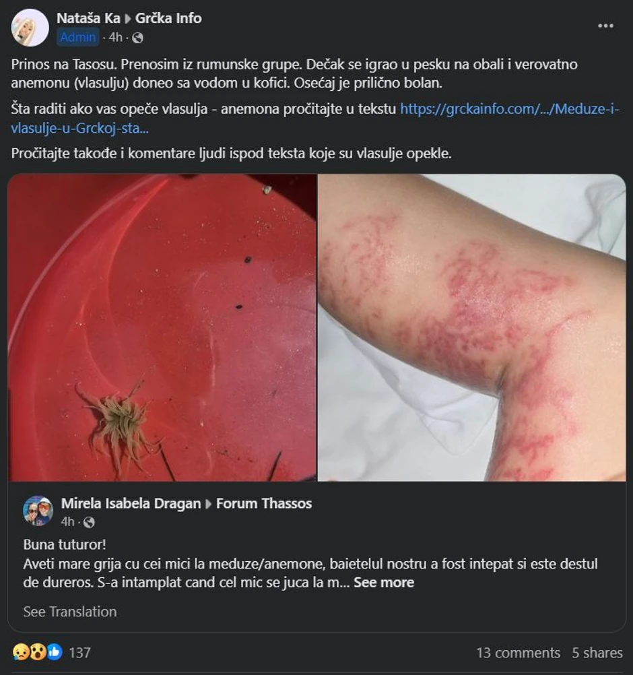The height and width of the screenshot is (675, 633).
Task: View the 13 comments
Action: (x=518, y=653)
